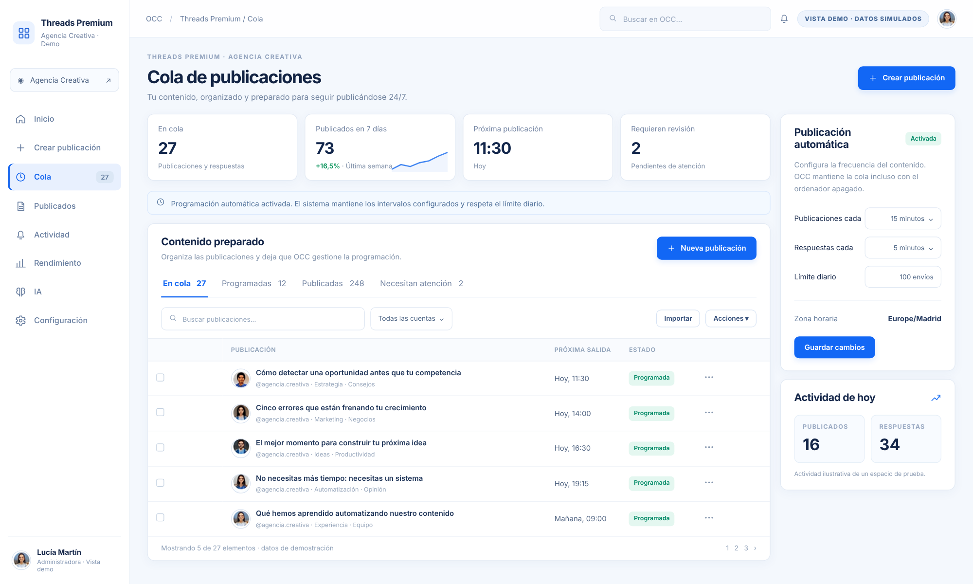973x584 pixels.
Task: Save settings with 'Guardar cambios'
Action: (x=834, y=347)
